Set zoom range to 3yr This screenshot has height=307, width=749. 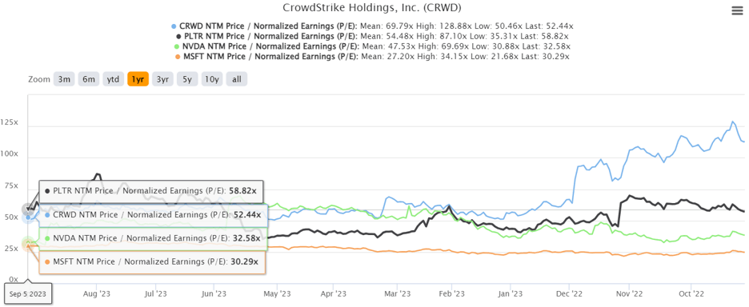pos(163,79)
